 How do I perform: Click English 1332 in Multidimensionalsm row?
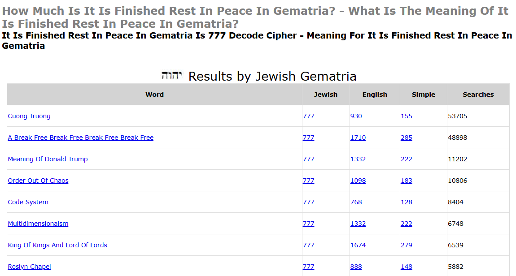click(x=358, y=224)
